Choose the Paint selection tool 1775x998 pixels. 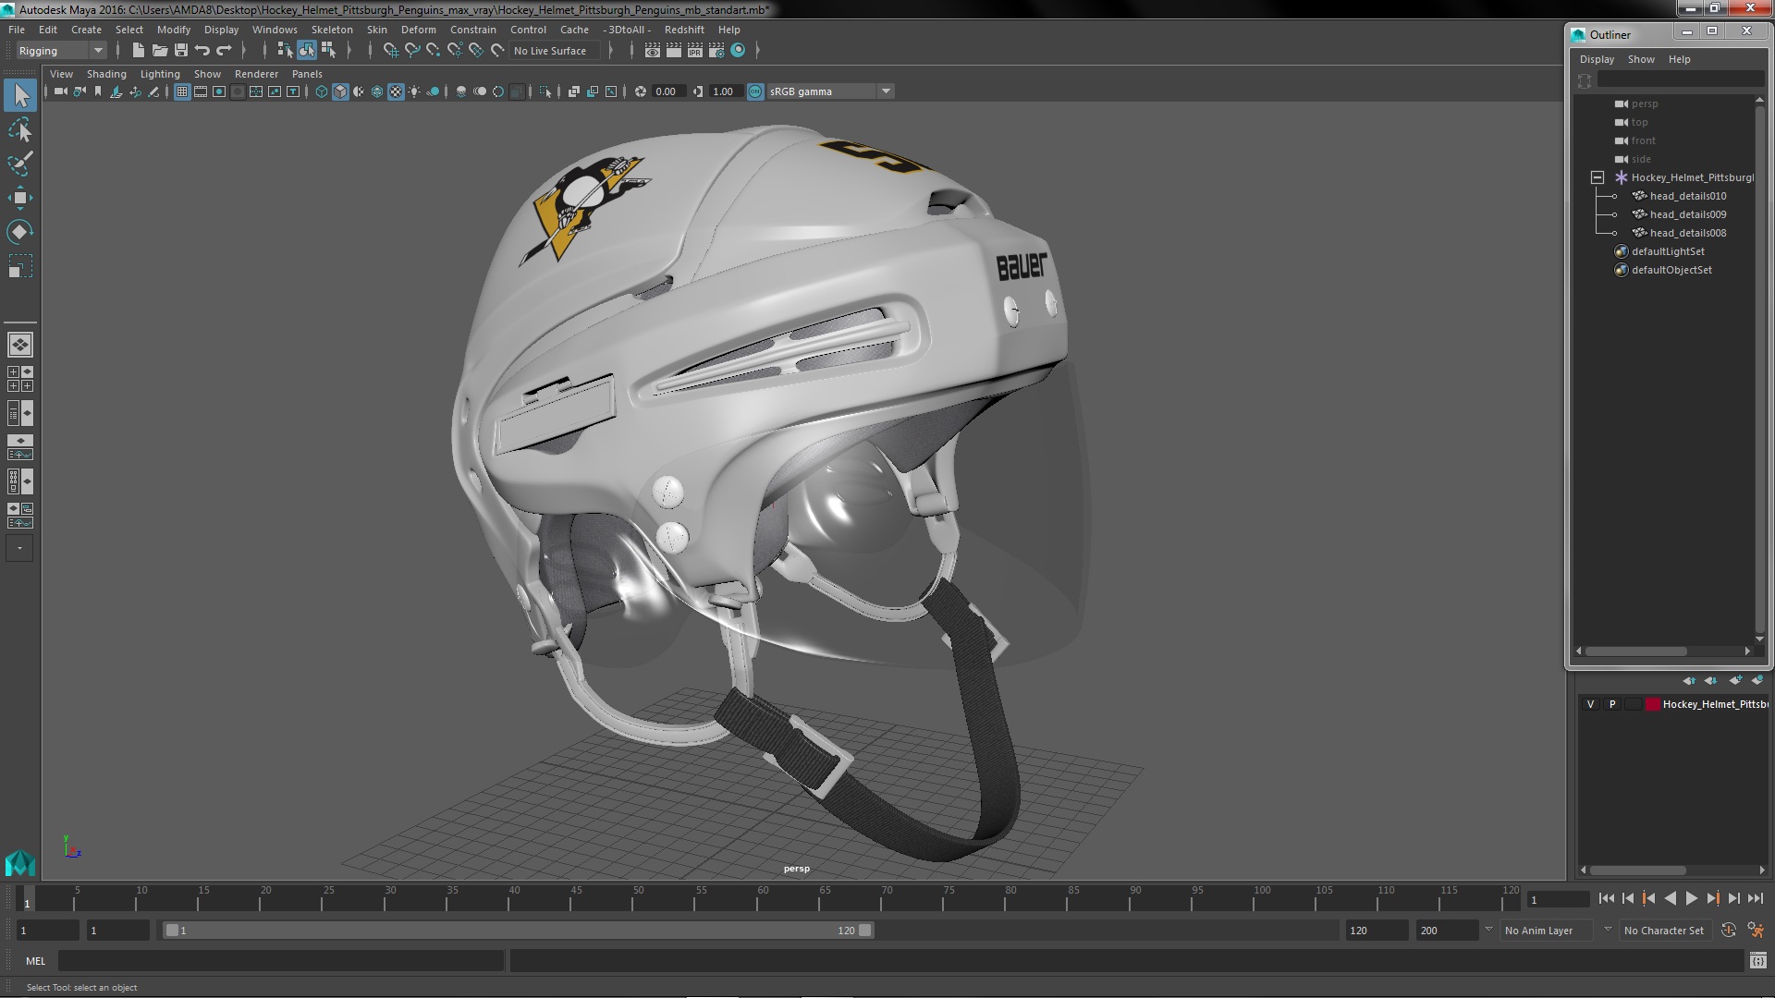[20, 164]
